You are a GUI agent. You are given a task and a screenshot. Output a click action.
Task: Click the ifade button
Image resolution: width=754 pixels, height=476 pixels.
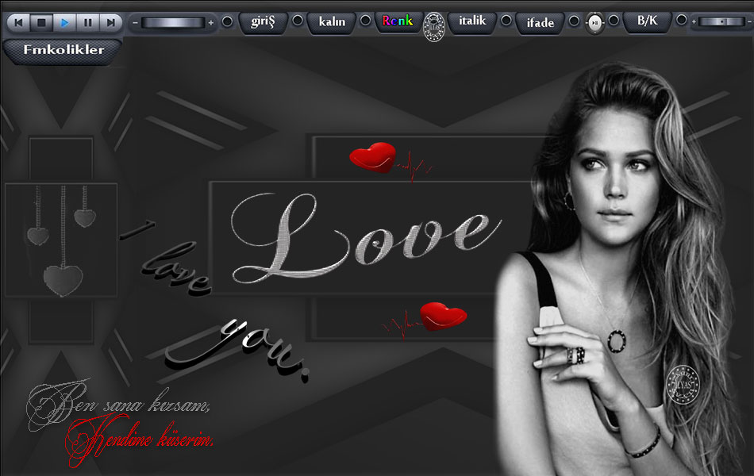(x=540, y=22)
